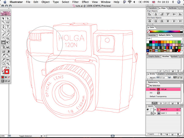Select the Pen tool
The width and height of the screenshot is (184, 138).
tap(3, 26)
